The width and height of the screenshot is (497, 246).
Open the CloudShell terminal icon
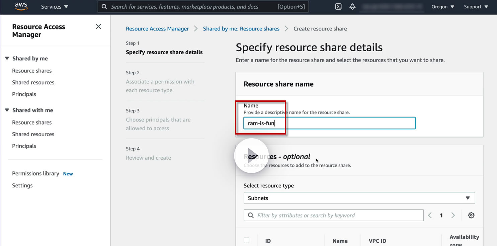[x=338, y=7]
